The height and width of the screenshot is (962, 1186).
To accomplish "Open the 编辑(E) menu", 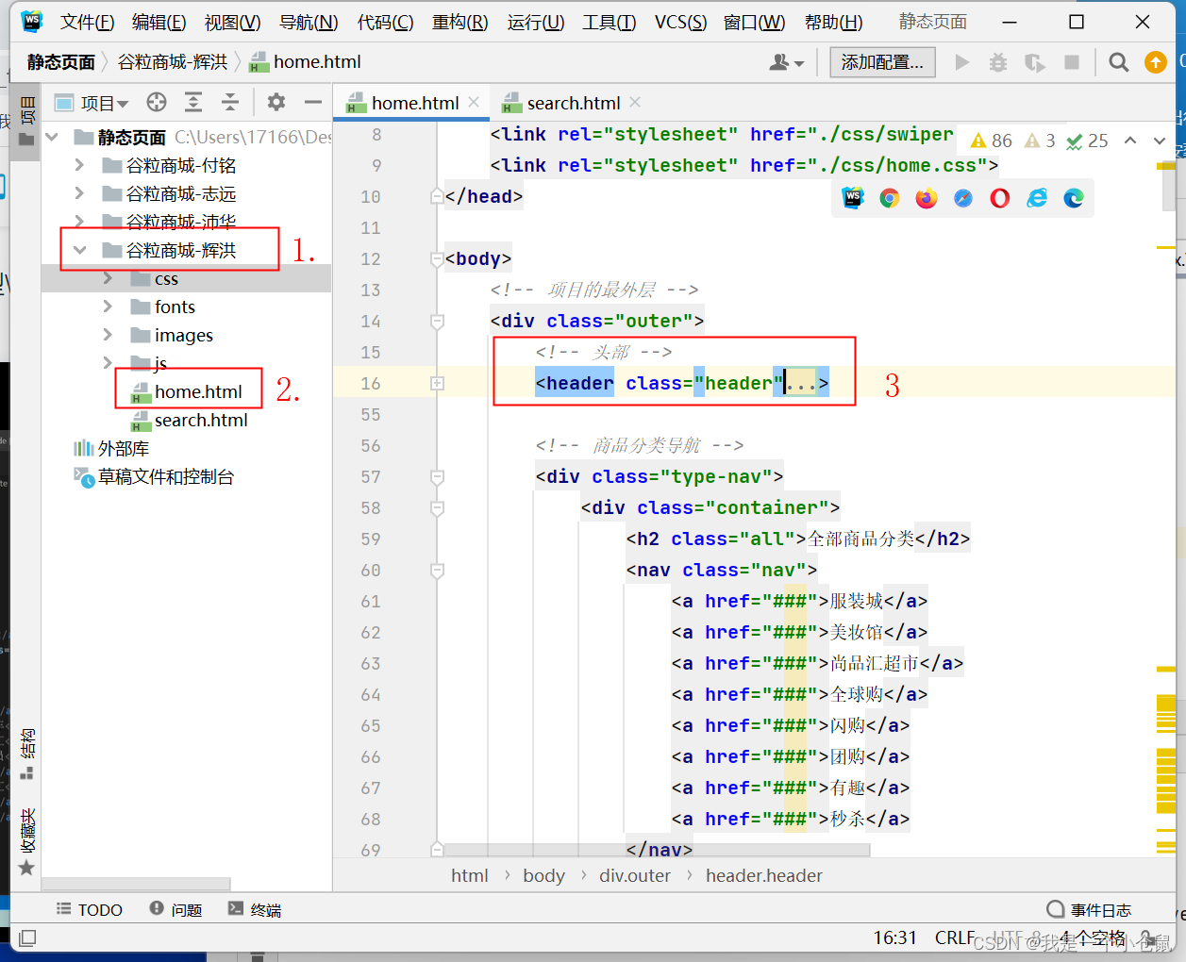I will click(x=159, y=22).
